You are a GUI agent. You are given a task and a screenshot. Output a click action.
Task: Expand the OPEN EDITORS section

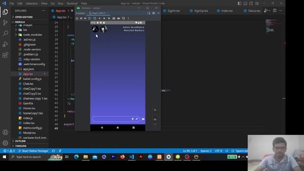pos(24,17)
